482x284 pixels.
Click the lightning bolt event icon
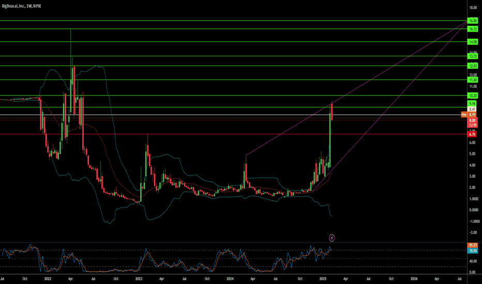point(332,238)
